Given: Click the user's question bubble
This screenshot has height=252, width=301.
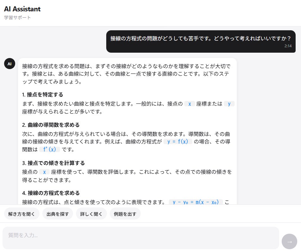Looking at the screenshot, I should point(201,38).
